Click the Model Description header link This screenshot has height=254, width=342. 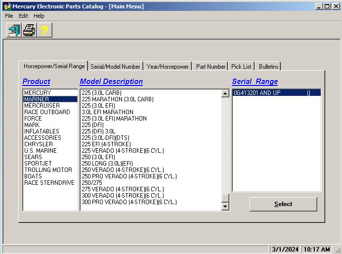111,82
